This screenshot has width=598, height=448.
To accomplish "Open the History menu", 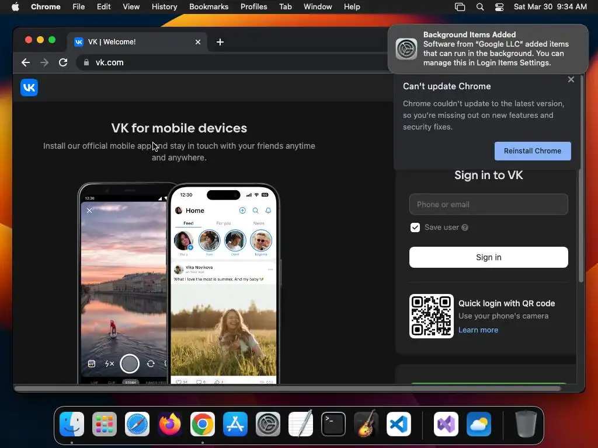I will point(164,7).
